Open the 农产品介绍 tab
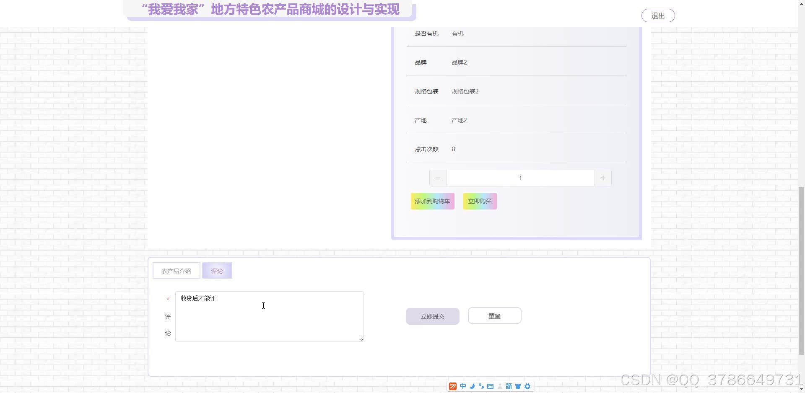 click(176, 270)
